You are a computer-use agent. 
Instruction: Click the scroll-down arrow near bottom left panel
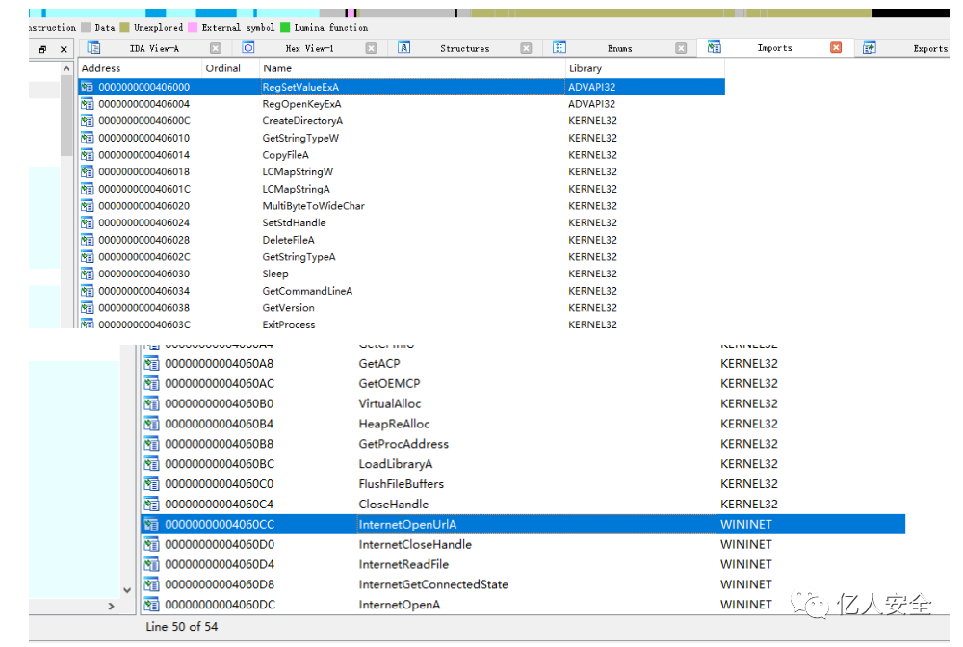[x=127, y=590]
